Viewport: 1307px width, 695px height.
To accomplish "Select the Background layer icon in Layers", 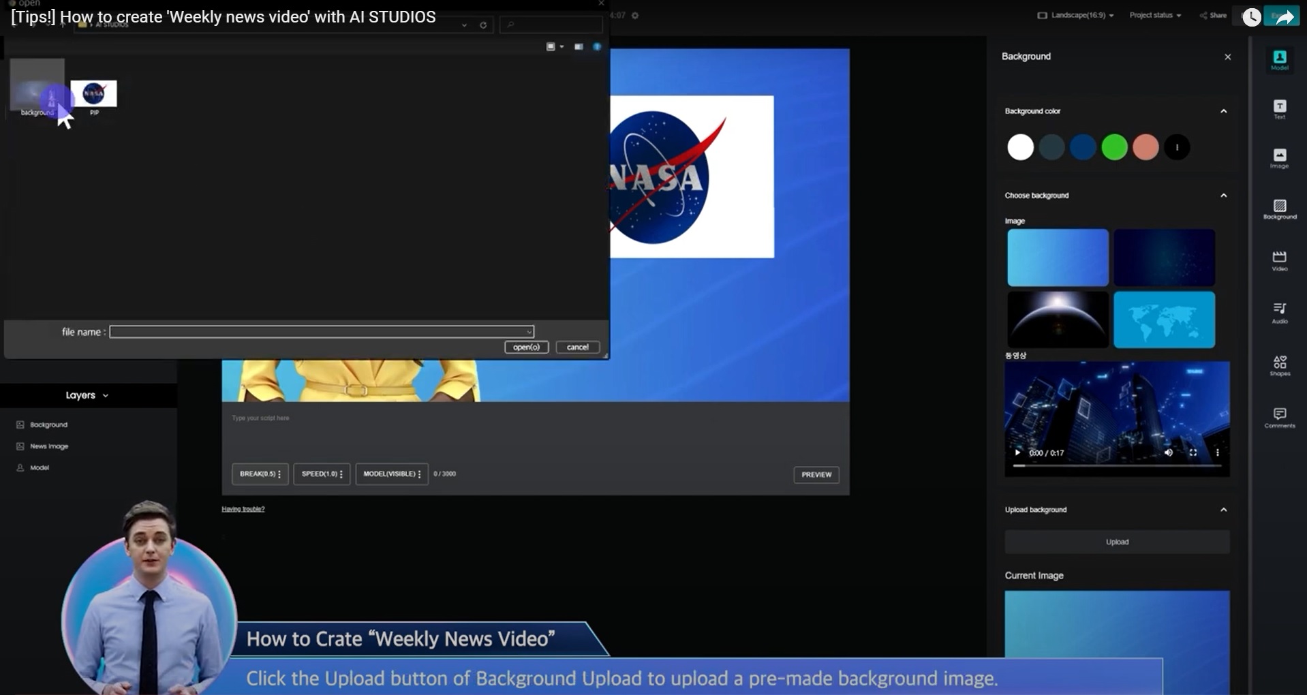I will point(20,424).
